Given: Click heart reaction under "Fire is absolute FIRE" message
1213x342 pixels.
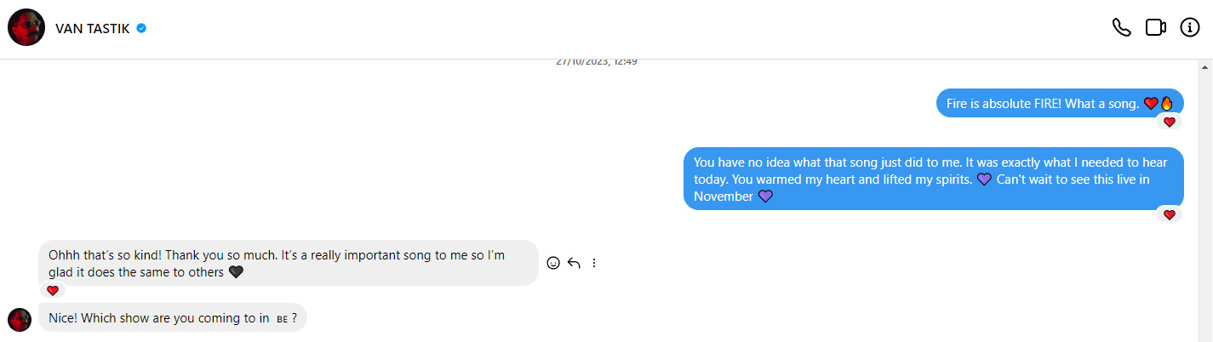Looking at the screenshot, I should [x=1169, y=123].
